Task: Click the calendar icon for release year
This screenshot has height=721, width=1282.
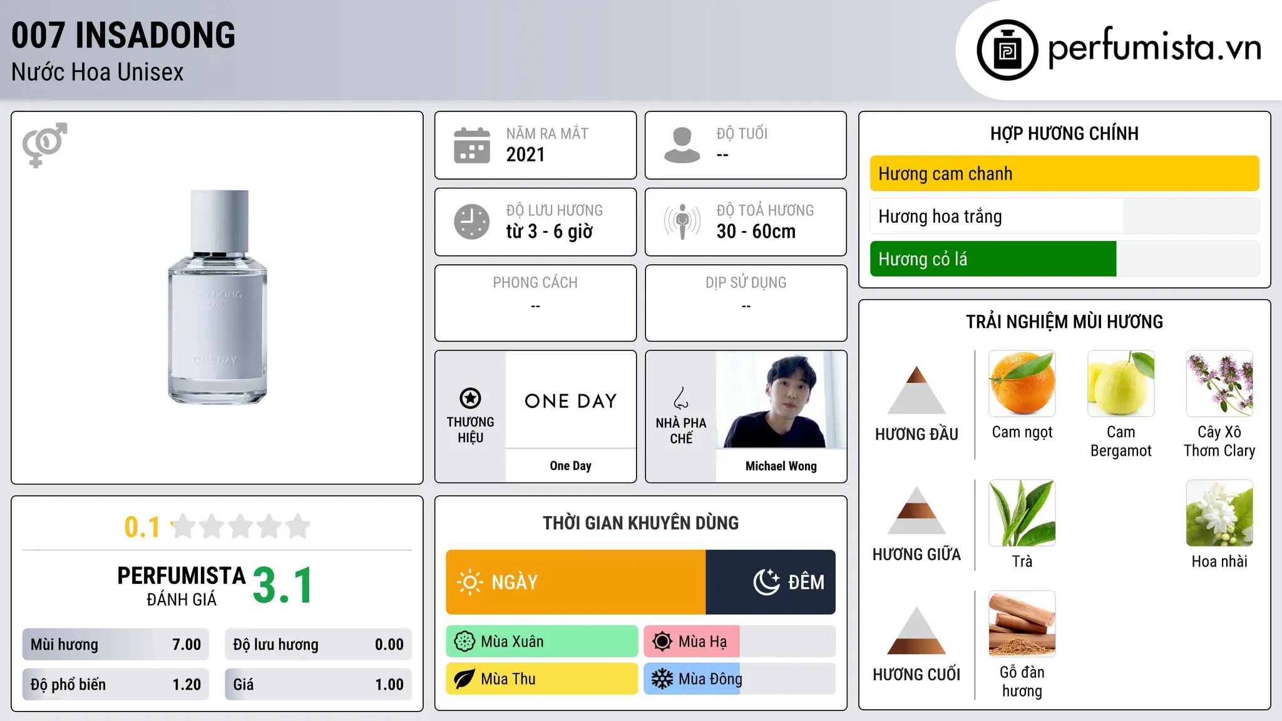Action: click(472, 145)
